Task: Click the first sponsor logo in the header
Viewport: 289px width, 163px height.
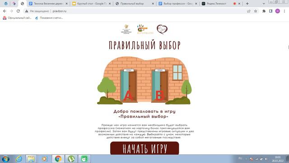Action: [126, 29]
